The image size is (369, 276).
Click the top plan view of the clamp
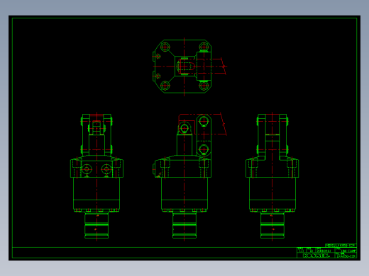[189, 67]
